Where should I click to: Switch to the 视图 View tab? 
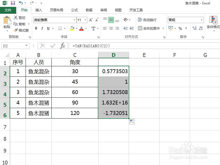118,10
